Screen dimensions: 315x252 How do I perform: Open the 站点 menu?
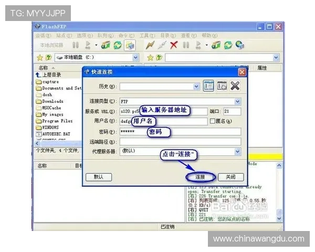click(64, 36)
